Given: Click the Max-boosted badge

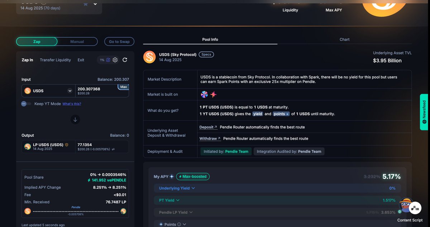Looking at the screenshot, I should (x=193, y=177).
